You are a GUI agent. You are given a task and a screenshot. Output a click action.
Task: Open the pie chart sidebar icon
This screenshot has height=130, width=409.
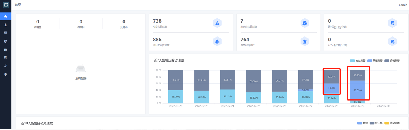click(x=6, y=41)
